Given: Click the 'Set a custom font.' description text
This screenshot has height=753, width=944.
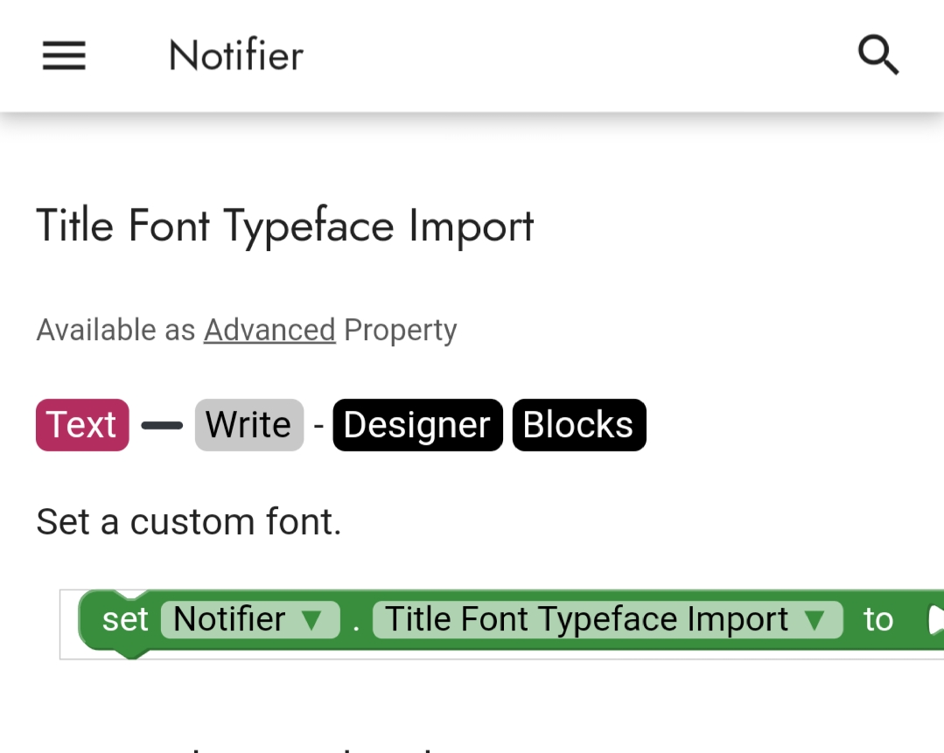Looking at the screenshot, I should (188, 522).
